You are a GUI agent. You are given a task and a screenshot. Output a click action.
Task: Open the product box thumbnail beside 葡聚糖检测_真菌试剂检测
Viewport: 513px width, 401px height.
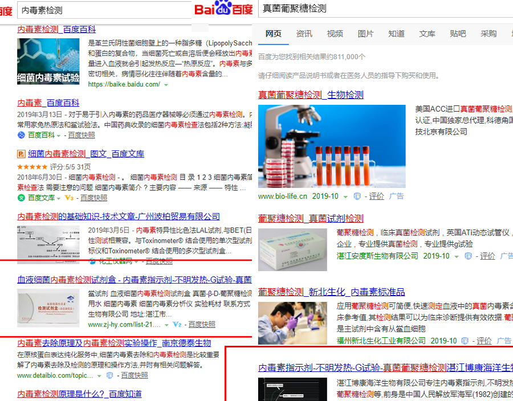click(x=292, y=249)
